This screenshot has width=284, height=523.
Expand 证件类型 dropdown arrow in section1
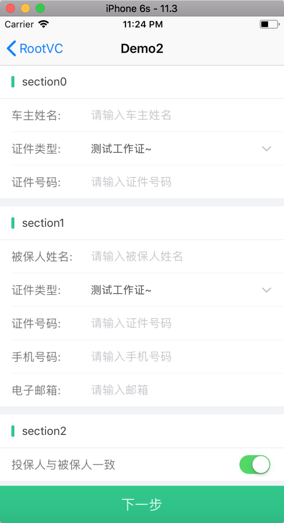266,290
